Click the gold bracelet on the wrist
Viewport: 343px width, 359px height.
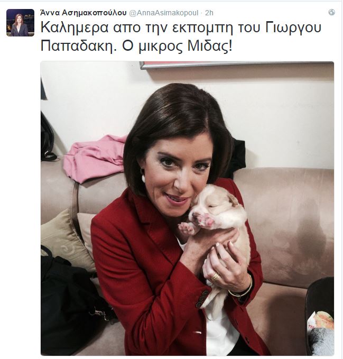point(242,290)
